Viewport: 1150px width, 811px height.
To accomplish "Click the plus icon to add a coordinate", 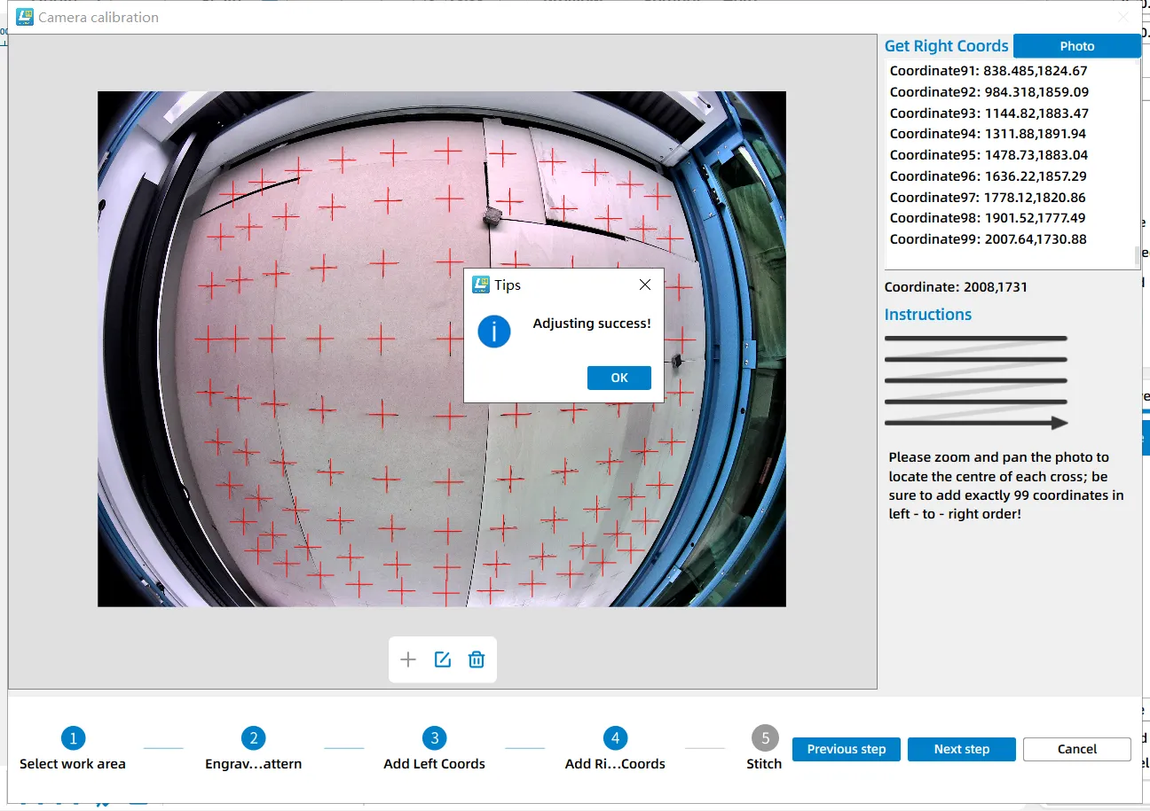I will [x=408, y=659].
